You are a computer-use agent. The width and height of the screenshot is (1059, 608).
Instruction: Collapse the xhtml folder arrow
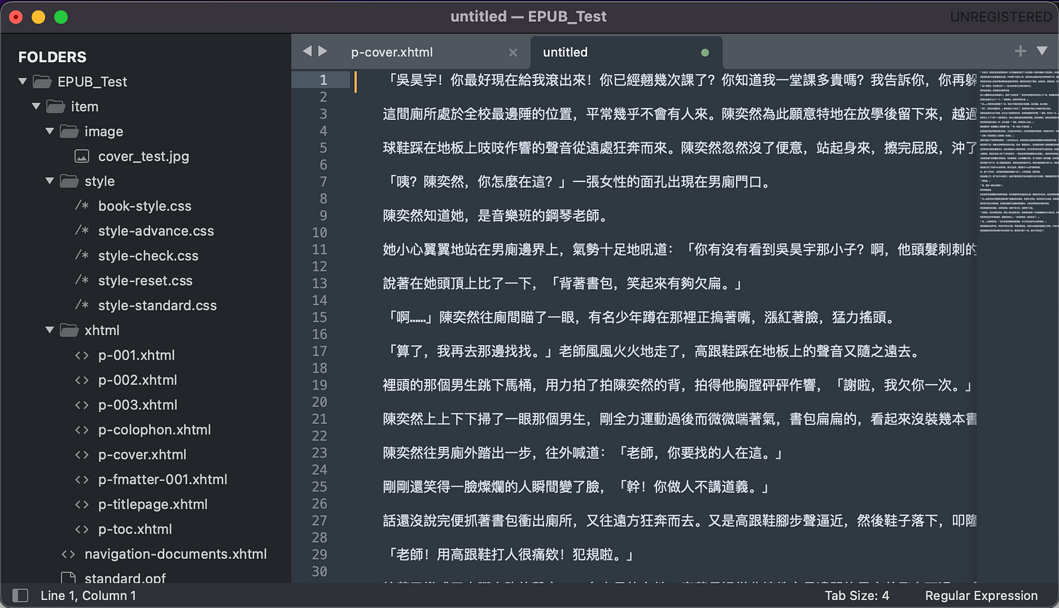[x=50, y=330]
